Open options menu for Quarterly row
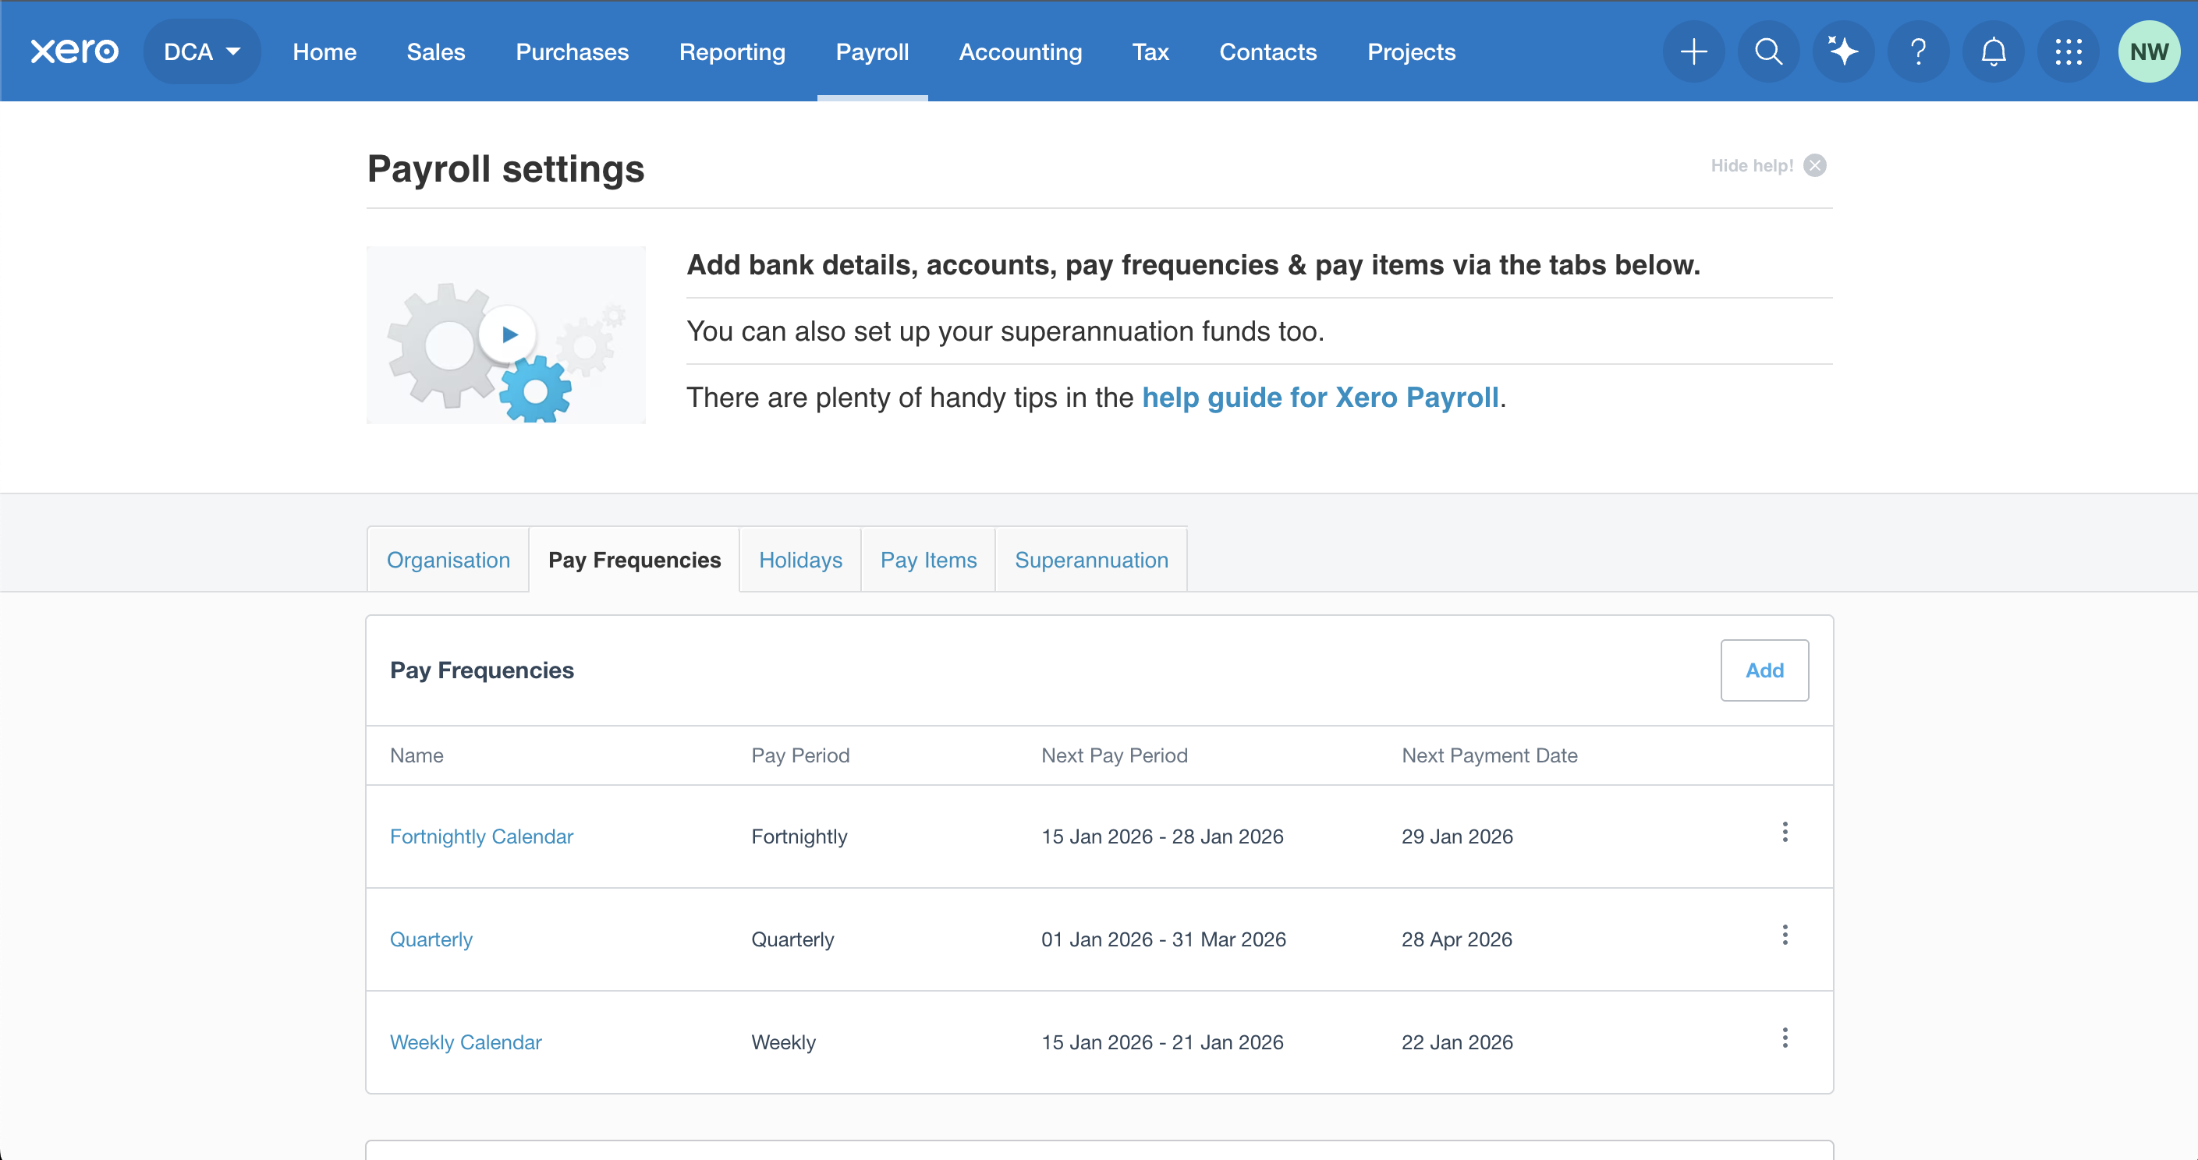 tap(1784, 935)
